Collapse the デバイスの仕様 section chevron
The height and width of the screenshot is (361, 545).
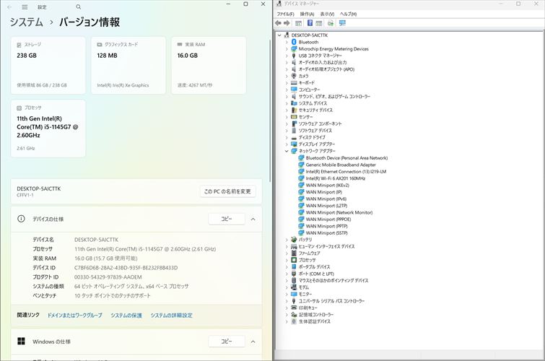point(253,219)
